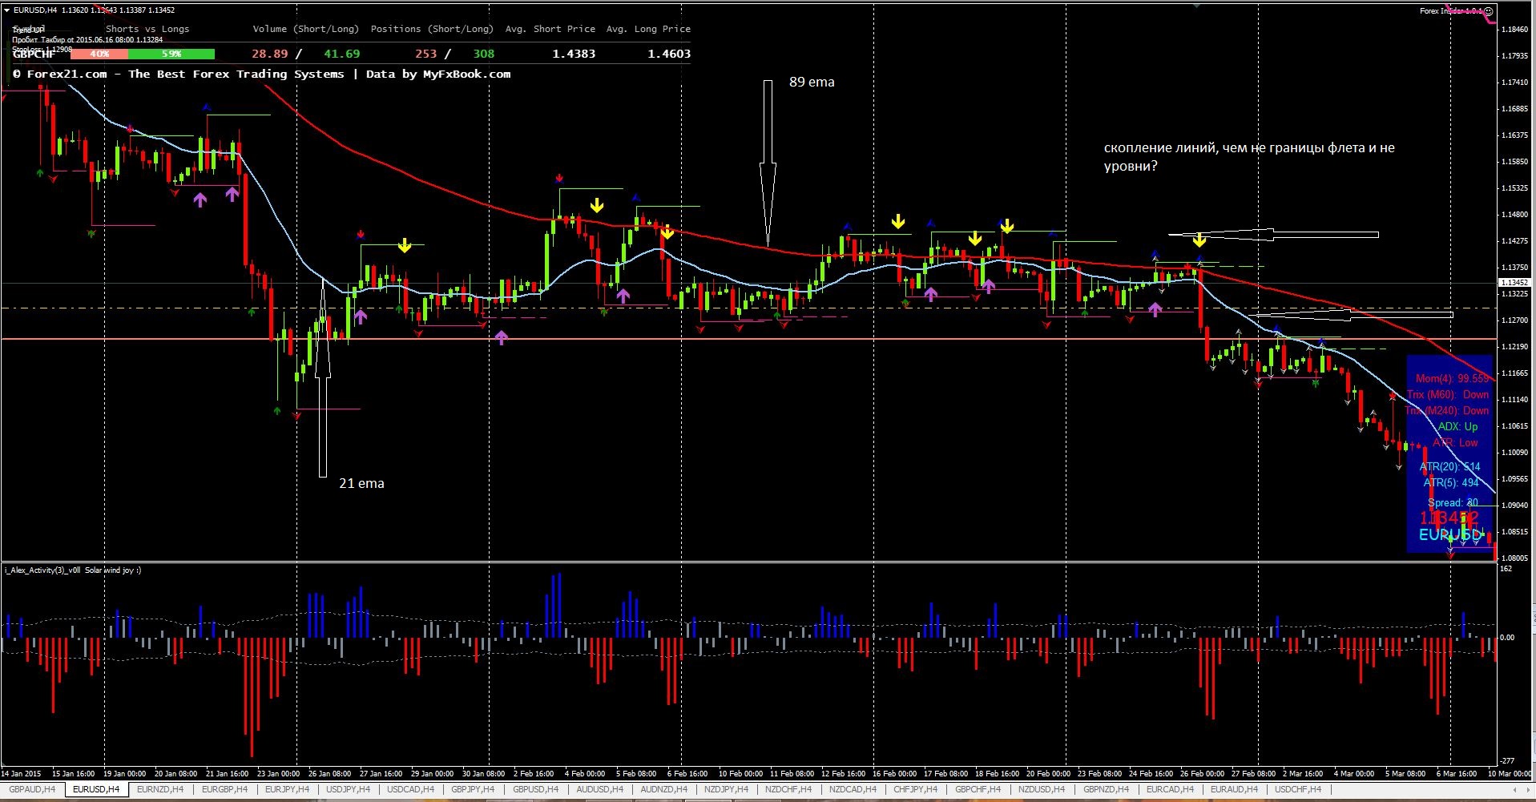Click the 1.18460 level on price scale

(1514, 29)
